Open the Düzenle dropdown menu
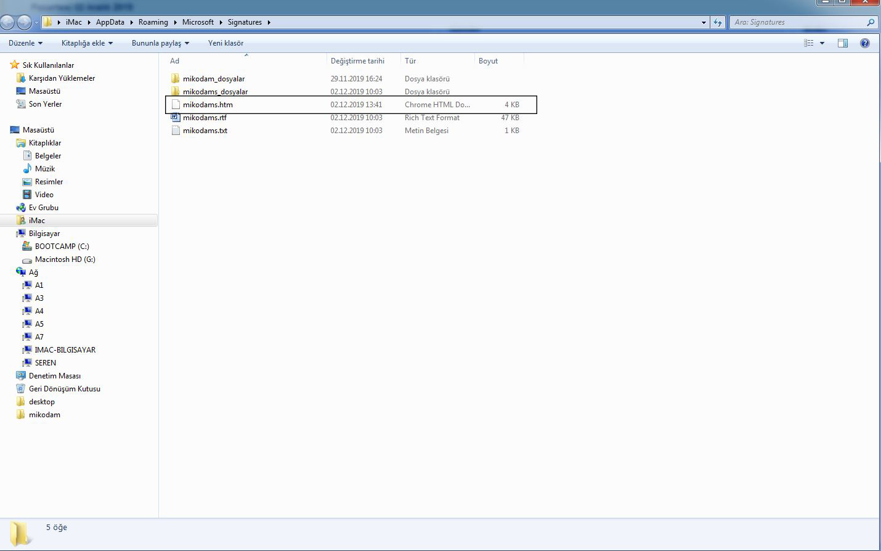The width and height of the screenshot is (881, 551). tap(25, 43)
